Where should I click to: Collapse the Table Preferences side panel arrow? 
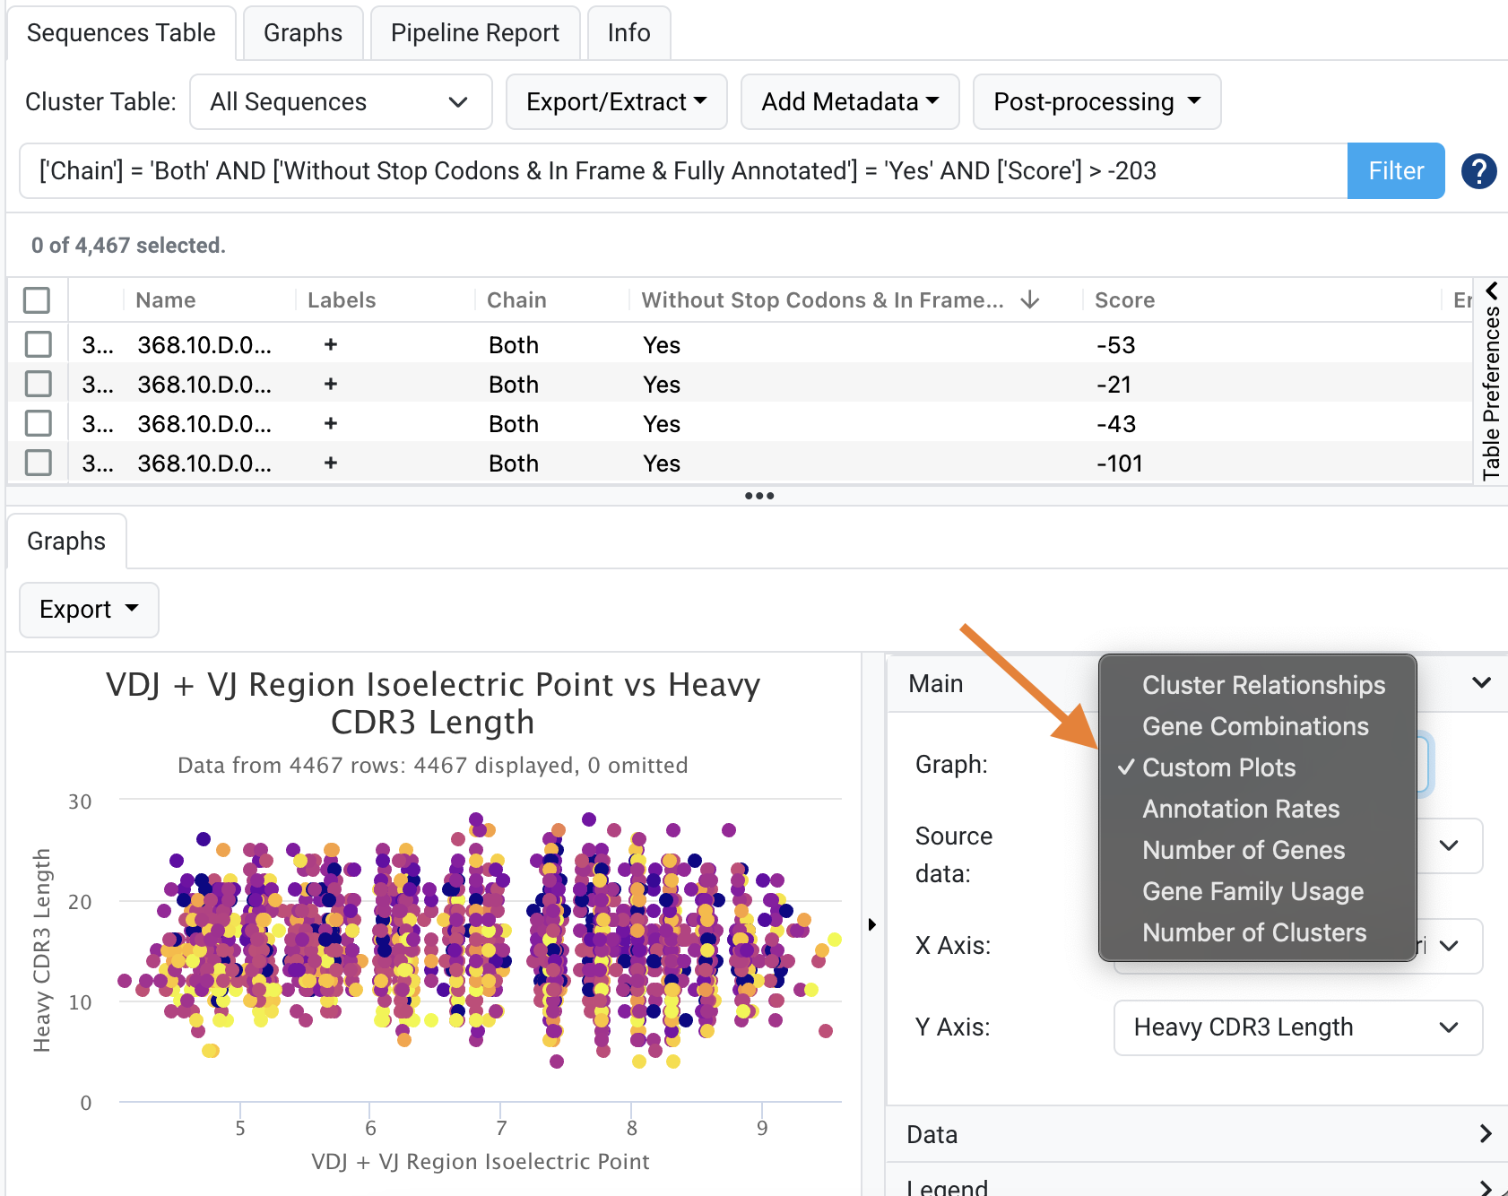pos(1491,290)
